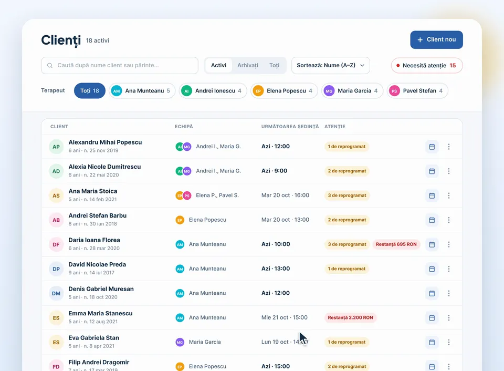Focus the client name search field

tap(120, 66)
